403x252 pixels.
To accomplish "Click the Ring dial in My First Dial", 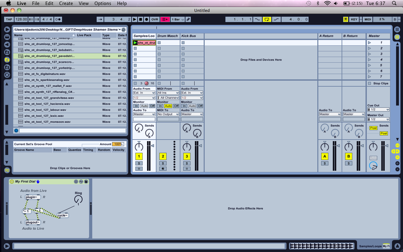I will pyautogui.click(x=78, y=199).
